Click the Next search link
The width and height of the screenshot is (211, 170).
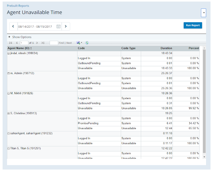pyautogui.click(x=69, y=43)
